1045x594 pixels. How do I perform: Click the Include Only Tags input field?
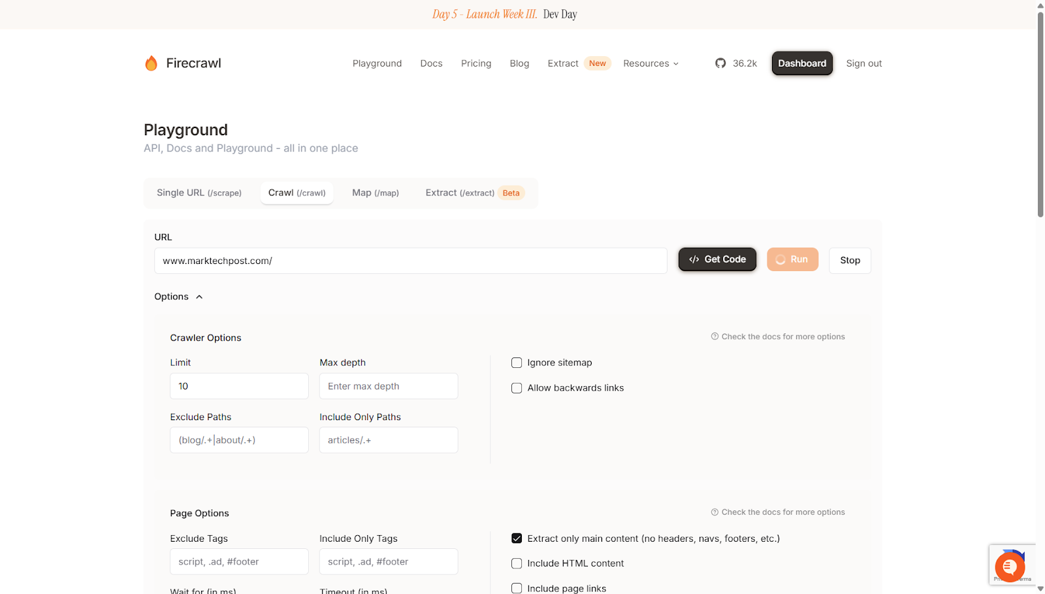click(x=389, y=561)
